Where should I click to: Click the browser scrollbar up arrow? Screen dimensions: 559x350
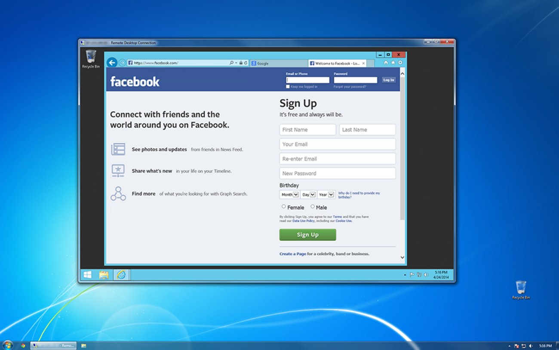click(402, 74)
